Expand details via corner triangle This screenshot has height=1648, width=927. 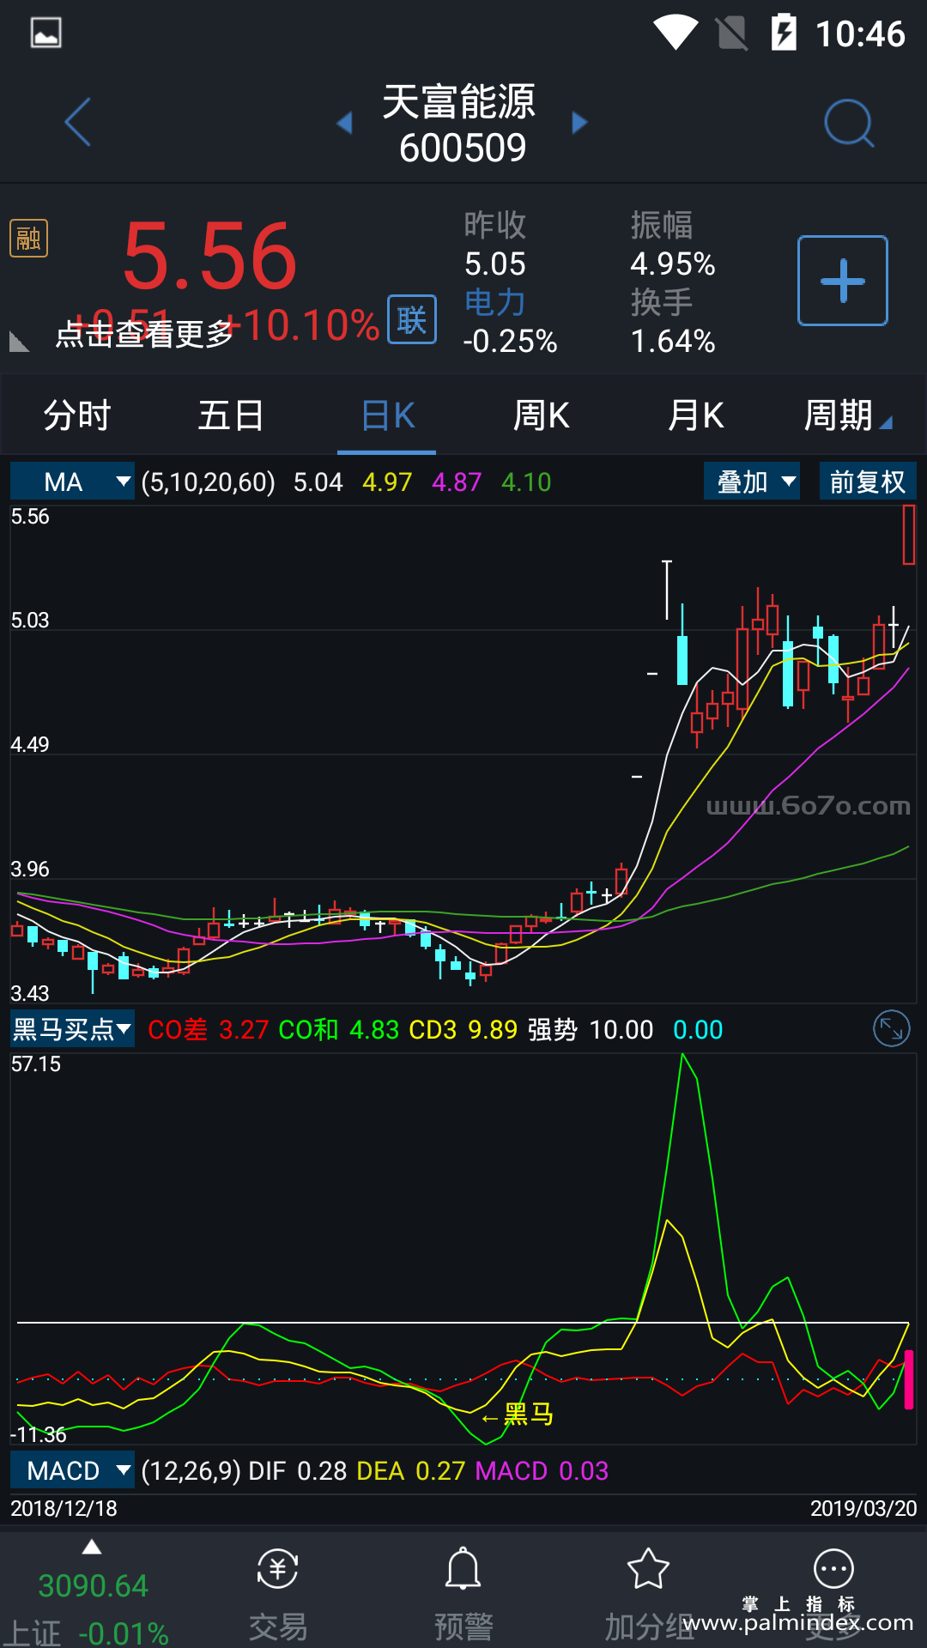pos(19,342)
